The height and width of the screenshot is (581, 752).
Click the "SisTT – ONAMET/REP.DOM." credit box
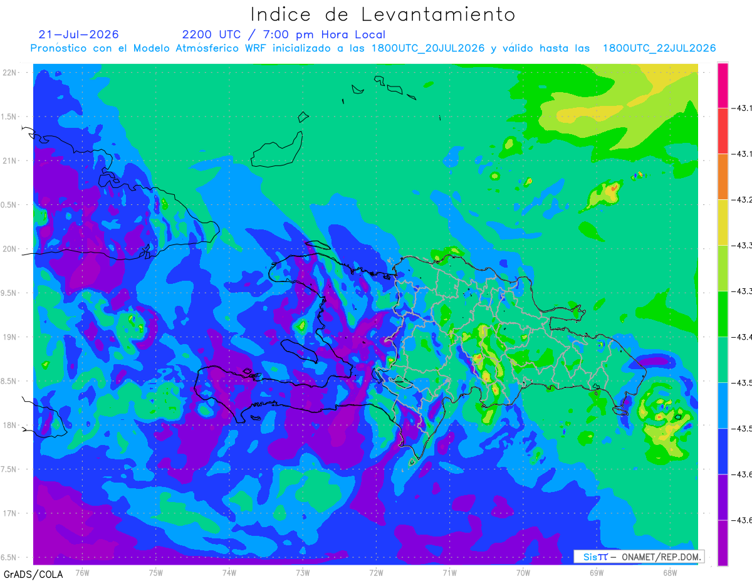(x=639, y=557)
